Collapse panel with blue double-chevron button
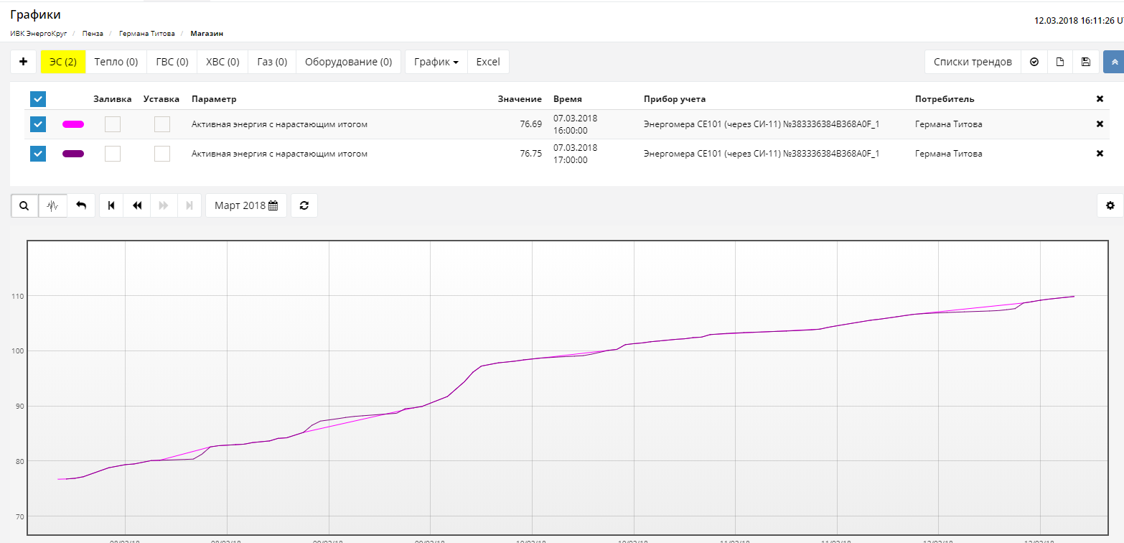Viewport: 1124px width, 543px height. coord(1114,62)
